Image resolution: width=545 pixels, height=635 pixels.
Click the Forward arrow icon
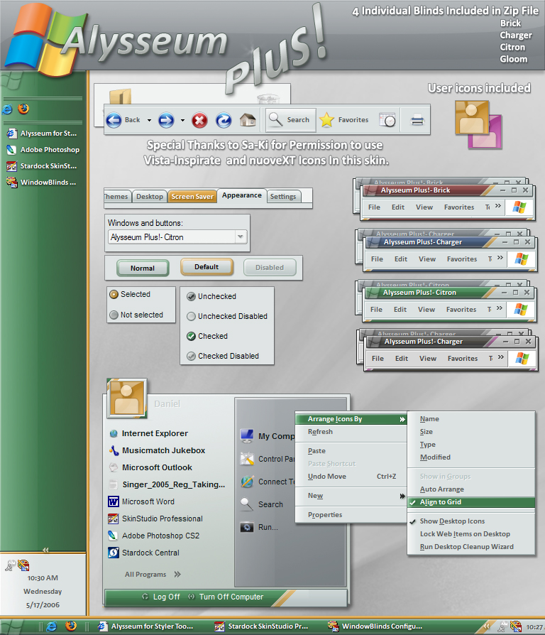click(166, 120)
